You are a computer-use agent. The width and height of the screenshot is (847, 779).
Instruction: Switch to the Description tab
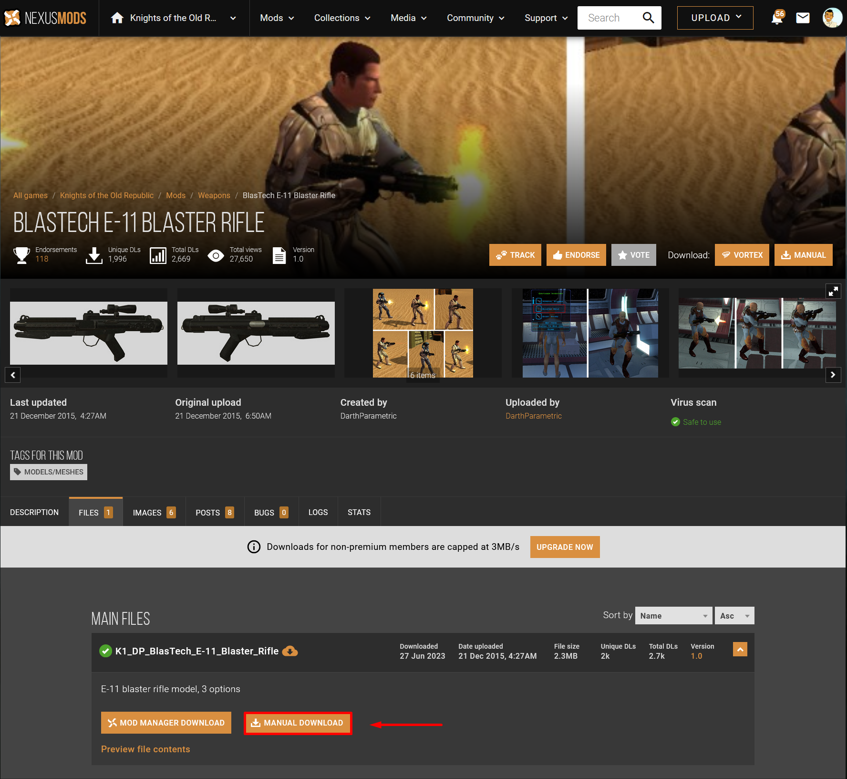[34, 512]
